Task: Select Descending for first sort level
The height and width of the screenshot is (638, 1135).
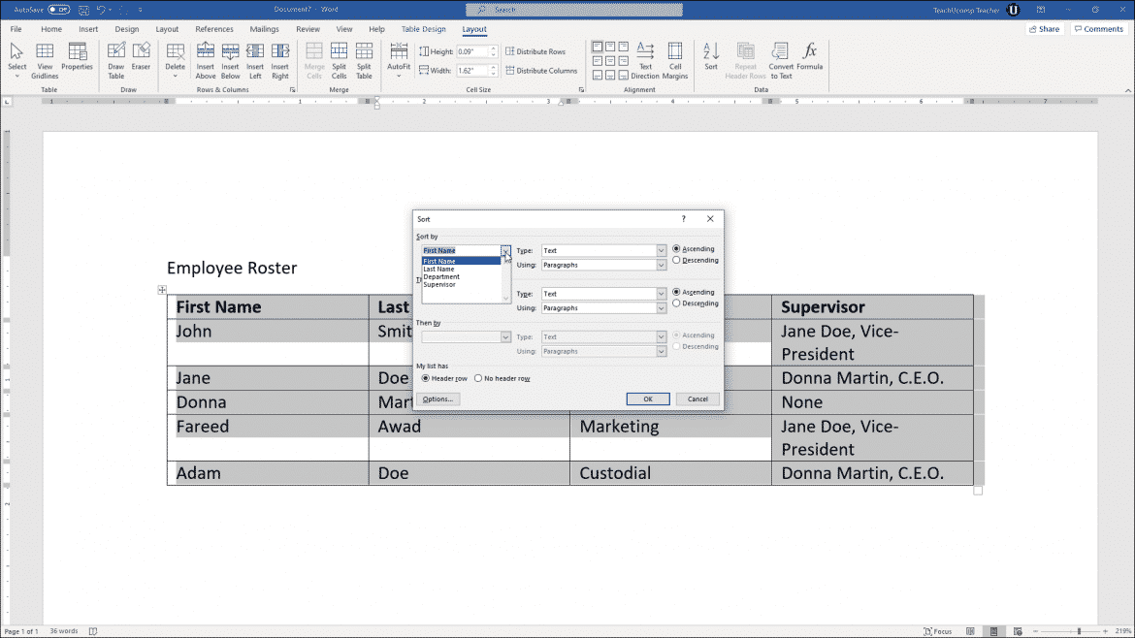Action: [x=676, y=260]
